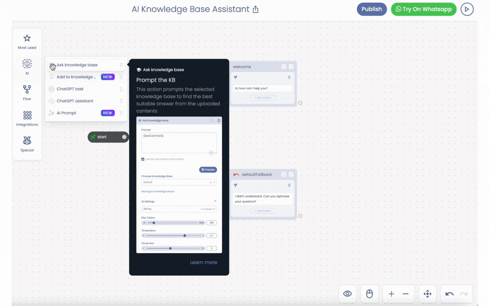The height and width of the screenshot is (306, 489).
Task: Click the defaultFallback node title
Action: (257, 175)
